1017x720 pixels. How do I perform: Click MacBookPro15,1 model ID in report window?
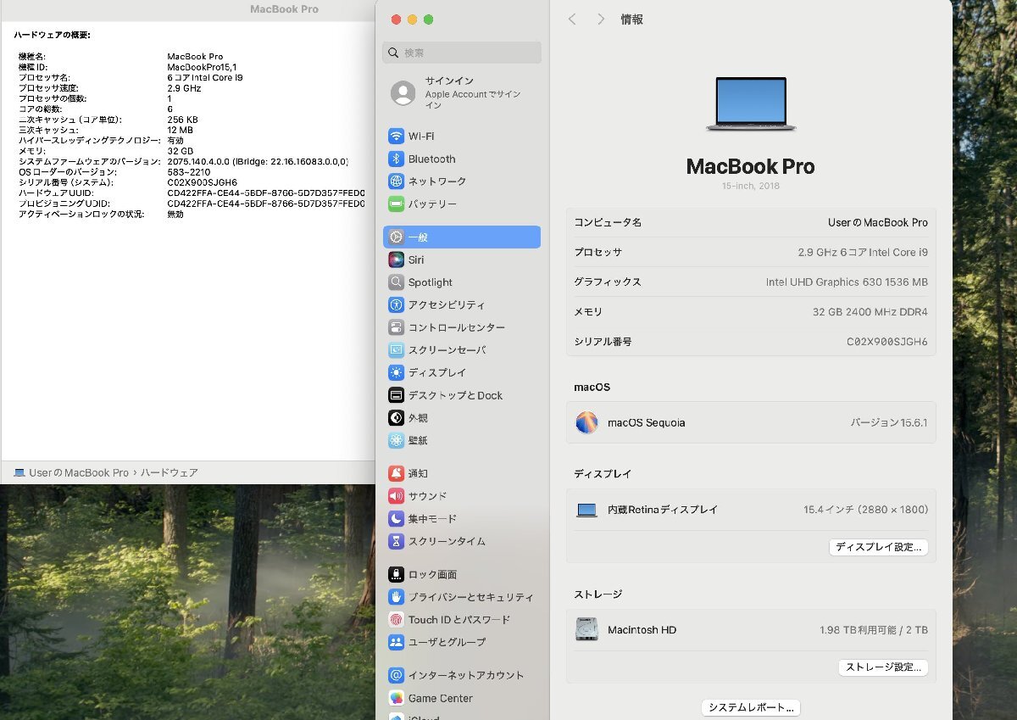[202, 67]
